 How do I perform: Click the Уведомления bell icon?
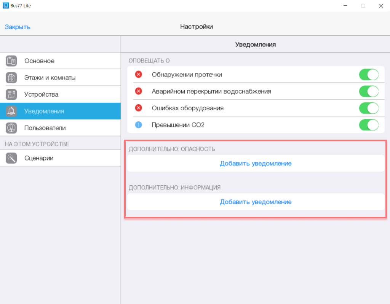pyautogui.click(x=11, y=111)
